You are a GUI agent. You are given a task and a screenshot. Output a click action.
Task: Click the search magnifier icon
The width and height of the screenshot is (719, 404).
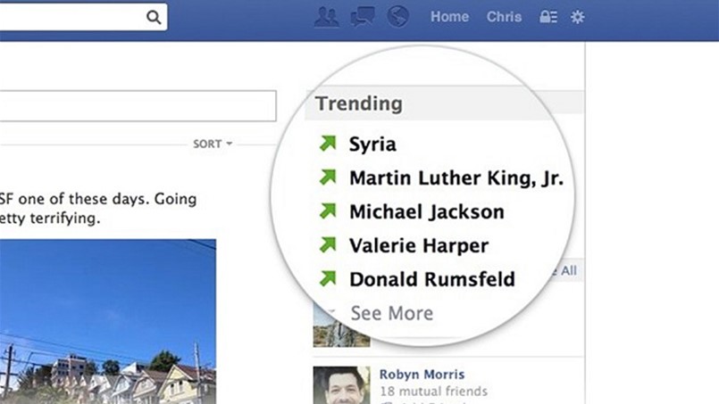tap(154, 17)
